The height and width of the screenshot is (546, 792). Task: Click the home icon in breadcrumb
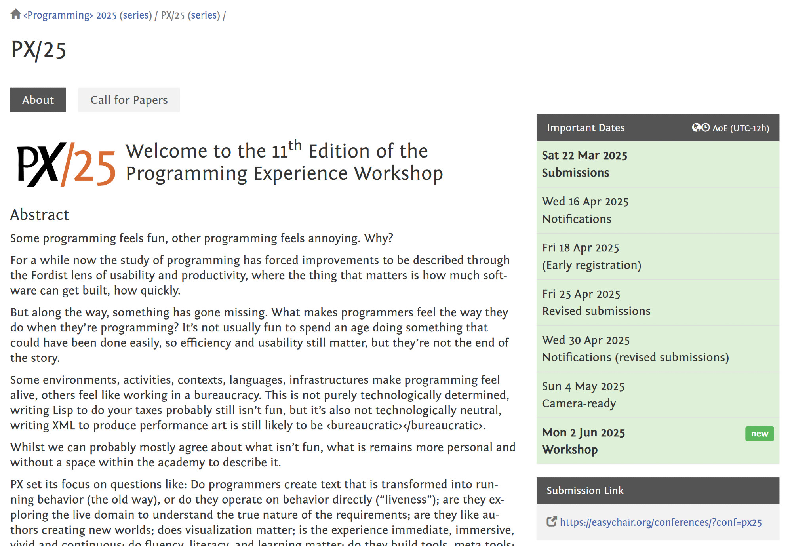[15, 15]
